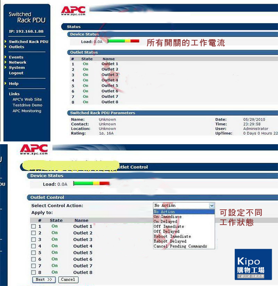Click the APC logo above the Status header
Screen dimensions: 278x286
tap(73, 10)
